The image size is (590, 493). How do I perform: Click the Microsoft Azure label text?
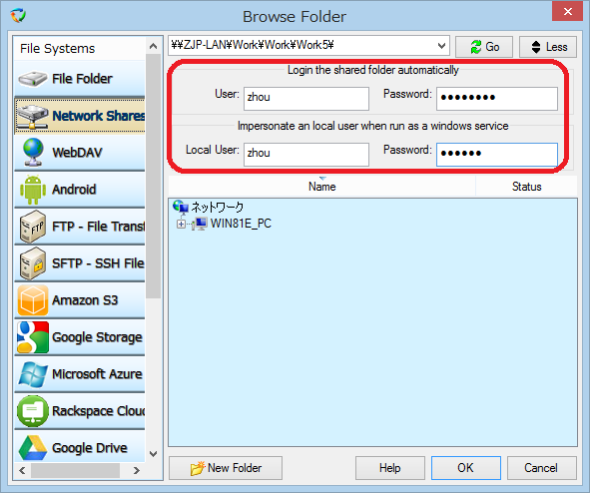(97, 374)
